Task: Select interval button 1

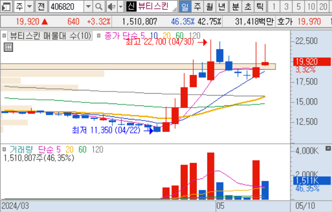Action: [x=273, y=7]
